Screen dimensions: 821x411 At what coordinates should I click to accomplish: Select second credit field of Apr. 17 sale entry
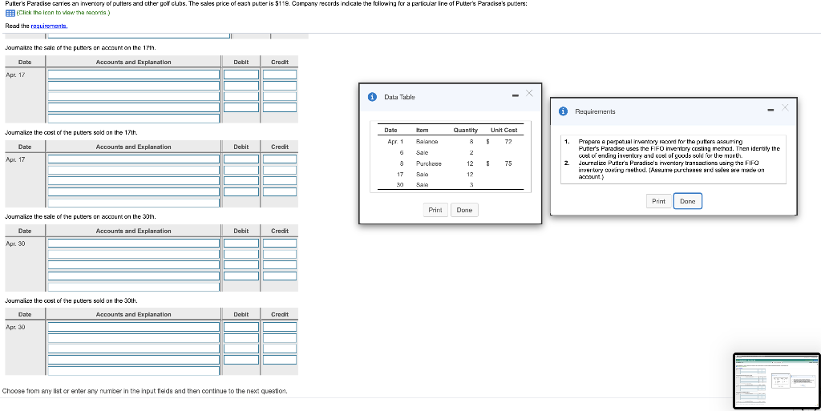[280, 86]
